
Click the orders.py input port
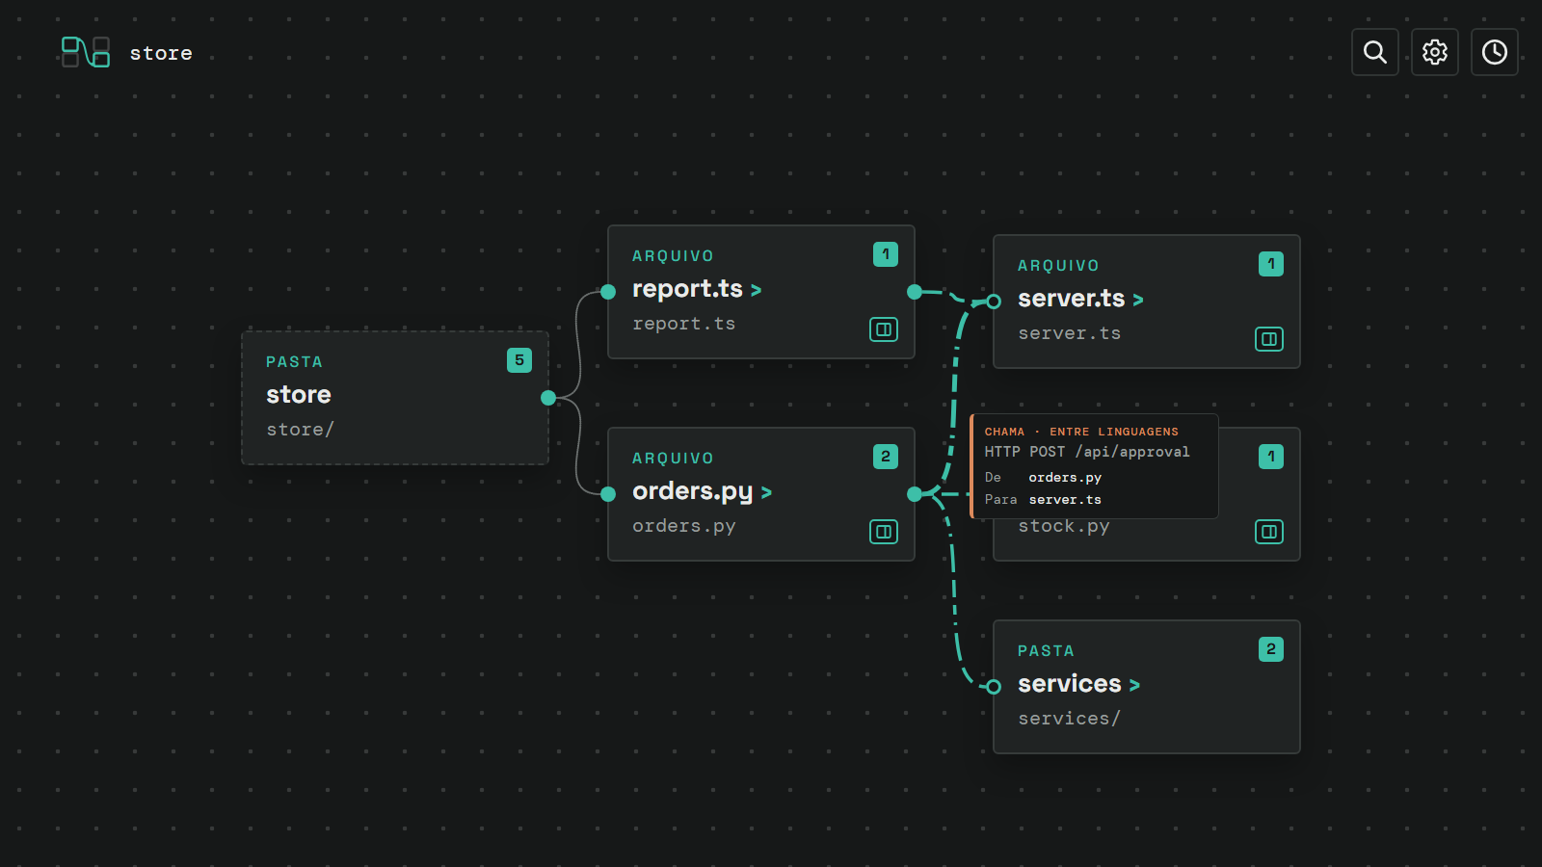608,494
